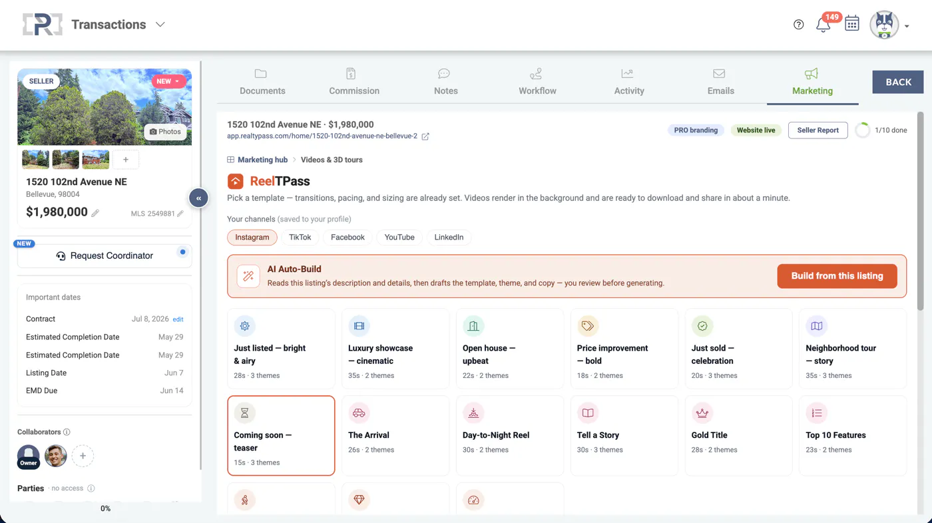Toggle the LinkedIn channel chip

coord(449,238)
